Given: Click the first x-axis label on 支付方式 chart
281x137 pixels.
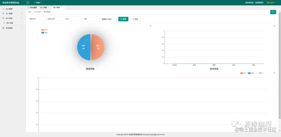Looking at the screenshot, I should [x=174, y=65].
